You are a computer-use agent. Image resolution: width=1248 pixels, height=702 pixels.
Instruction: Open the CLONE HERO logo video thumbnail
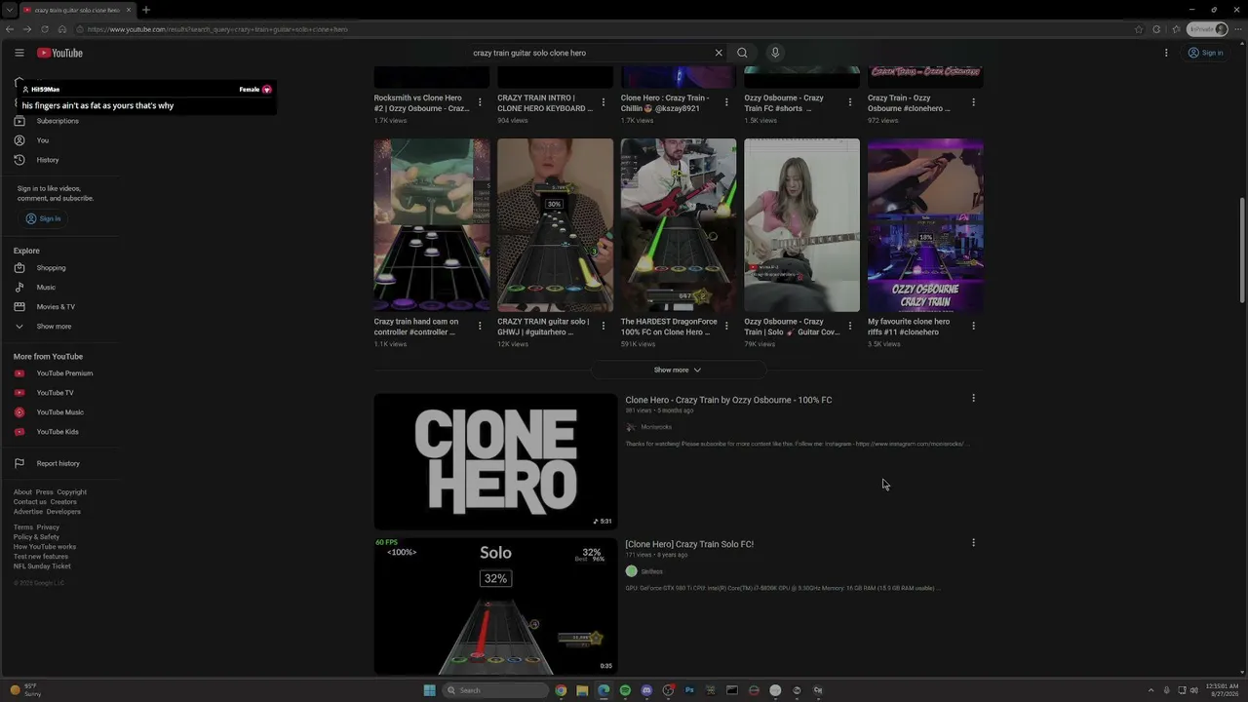(495, 461)
